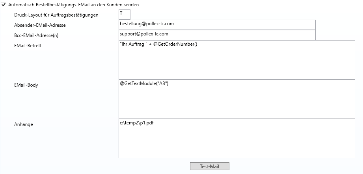Place cursor on the c:\temp2\p1.pdf path
This screenshot has height=174, width=363.
pos(136,123)
